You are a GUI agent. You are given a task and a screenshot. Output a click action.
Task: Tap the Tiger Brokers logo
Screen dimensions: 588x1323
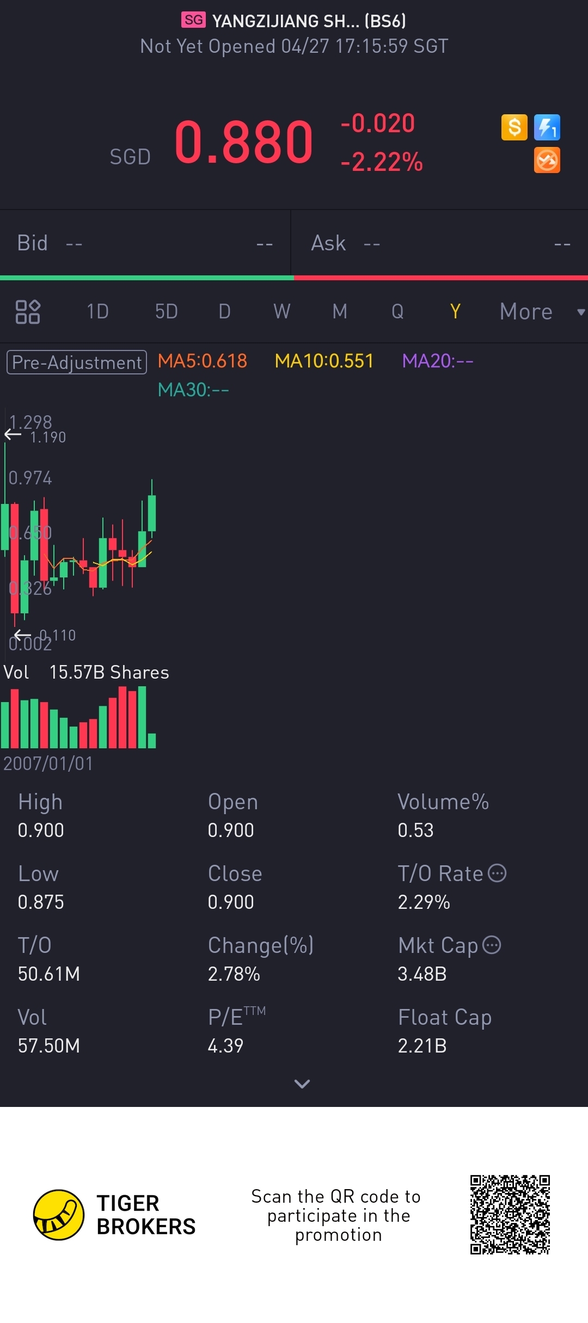(59, 1215)
